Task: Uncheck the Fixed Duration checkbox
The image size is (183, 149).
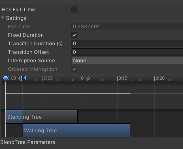Action: point(74,35)
